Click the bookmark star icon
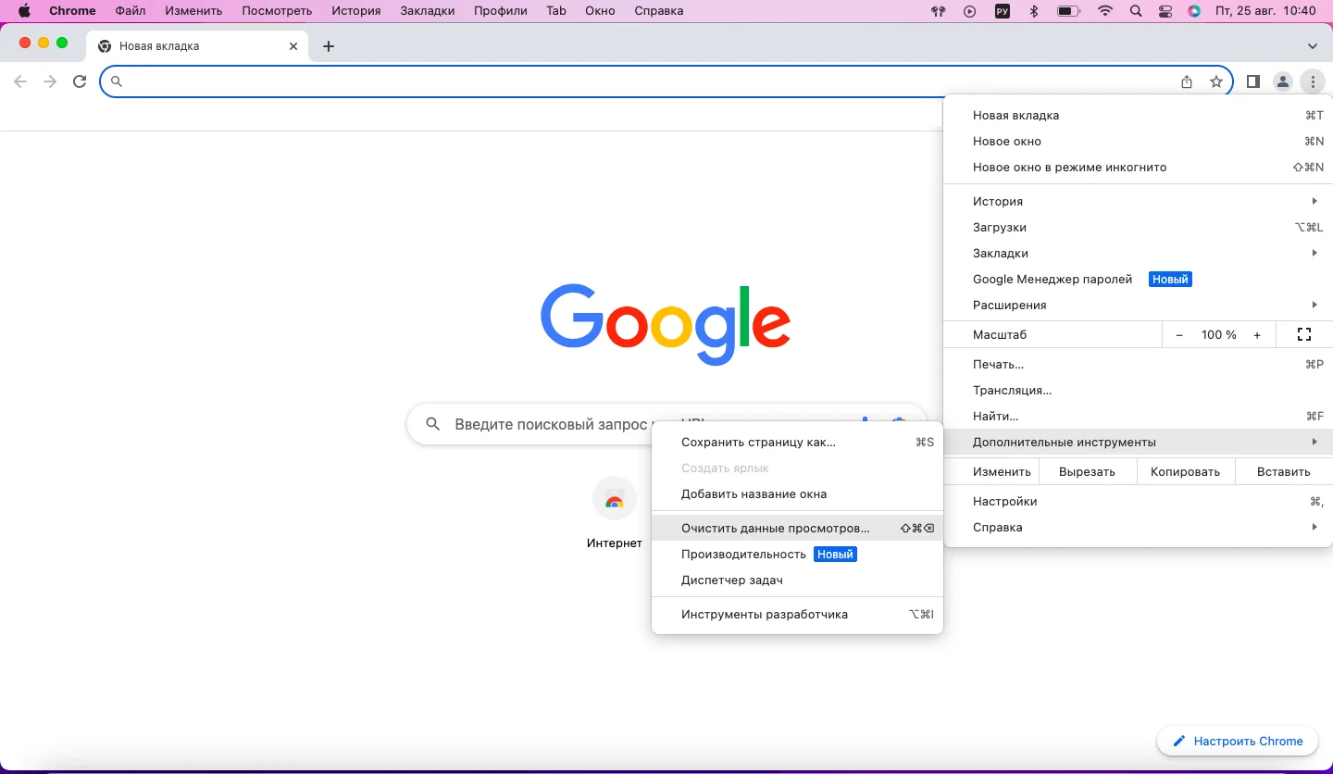 (1216, 81)
